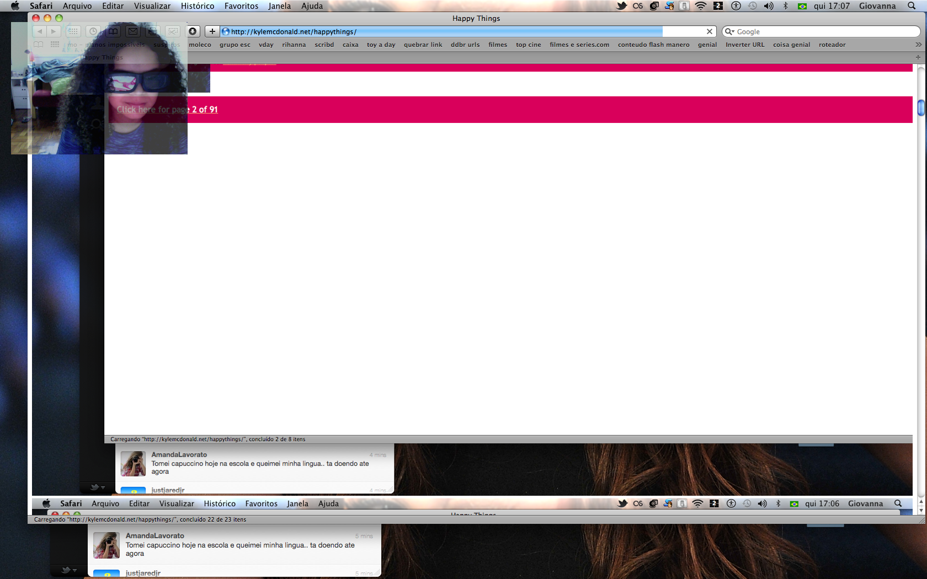Image resolution: width=927 pixels, height=579 pixels.
Task: Open the bookmarks book icon in the toolbar
Action: pyautogui.click(x=113, y=31)
